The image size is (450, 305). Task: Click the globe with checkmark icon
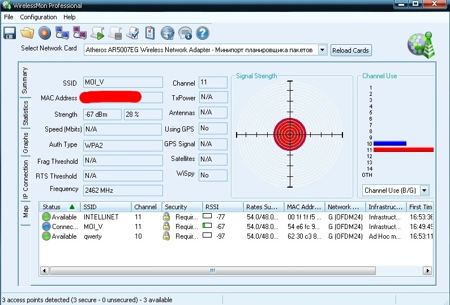[x=167, y=33]
